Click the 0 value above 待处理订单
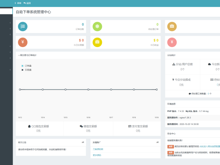 coord(157,25)
